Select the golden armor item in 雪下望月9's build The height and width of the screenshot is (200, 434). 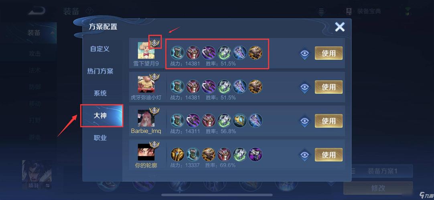[255, 53]
